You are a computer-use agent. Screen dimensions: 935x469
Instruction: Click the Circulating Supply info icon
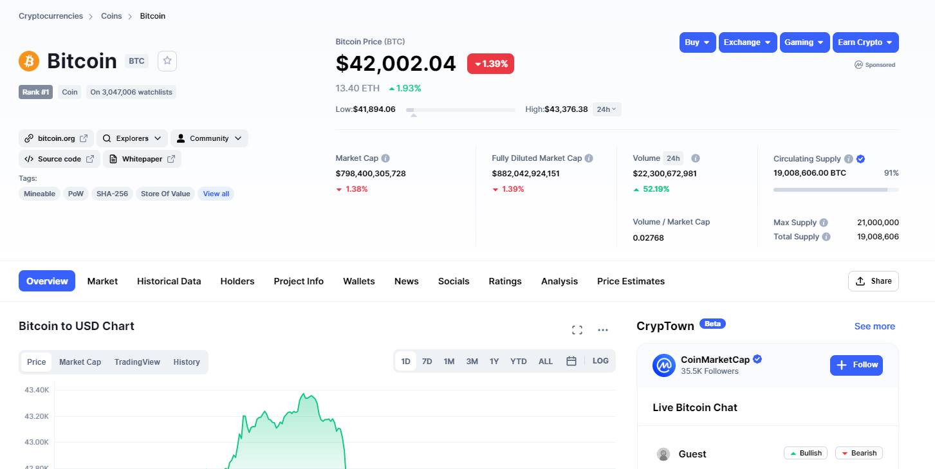coord(849,159)
